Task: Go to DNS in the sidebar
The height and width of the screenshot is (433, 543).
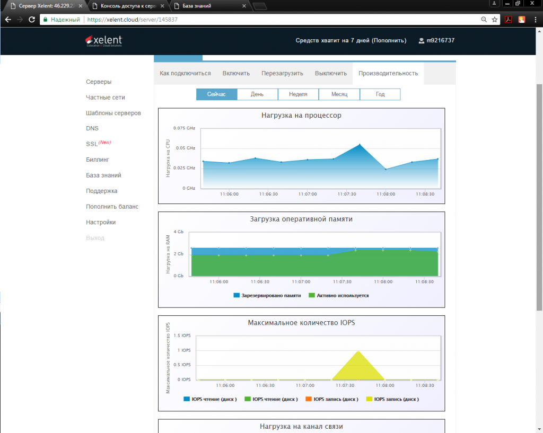Action: pos(92,128)
